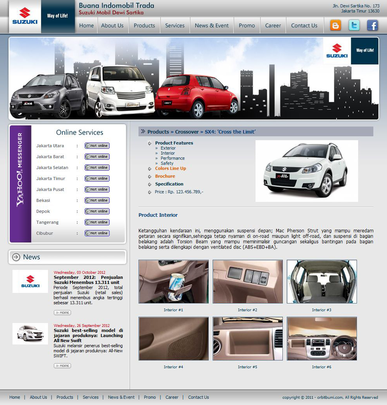
Task: Click Jakarta Timur Yahoo status badge
Action: click(97, 178)
